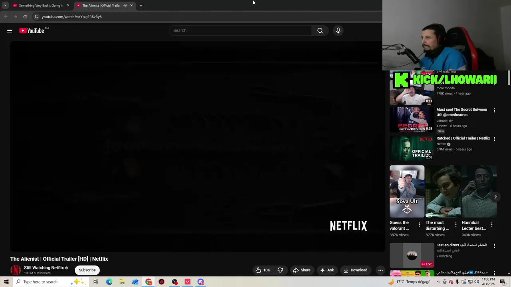Open Ratched Official Trailer thumbnail
The width and height of the screenshot is (511, 287).
(x=412, y=148)
